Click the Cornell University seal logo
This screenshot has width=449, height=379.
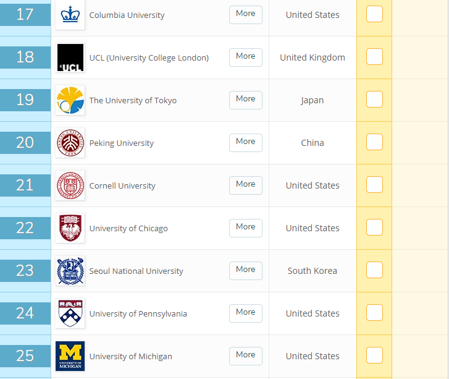click(x=70, y=185)
